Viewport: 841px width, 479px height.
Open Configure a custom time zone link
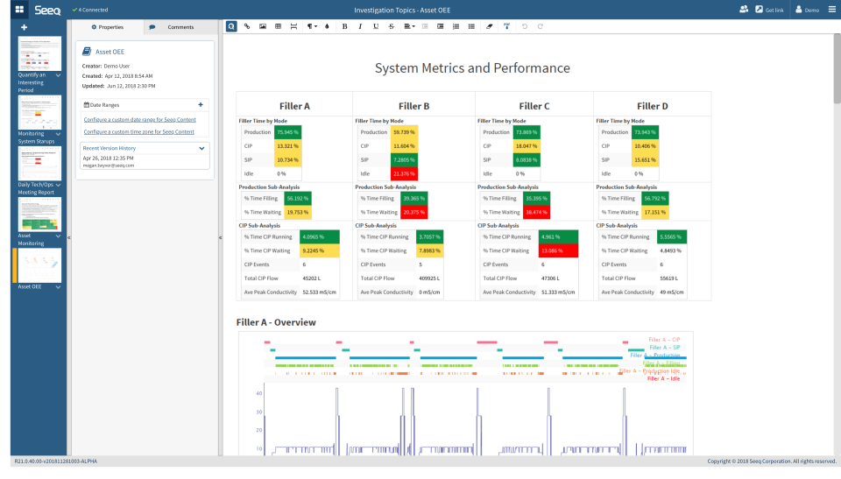pos(139,131)
